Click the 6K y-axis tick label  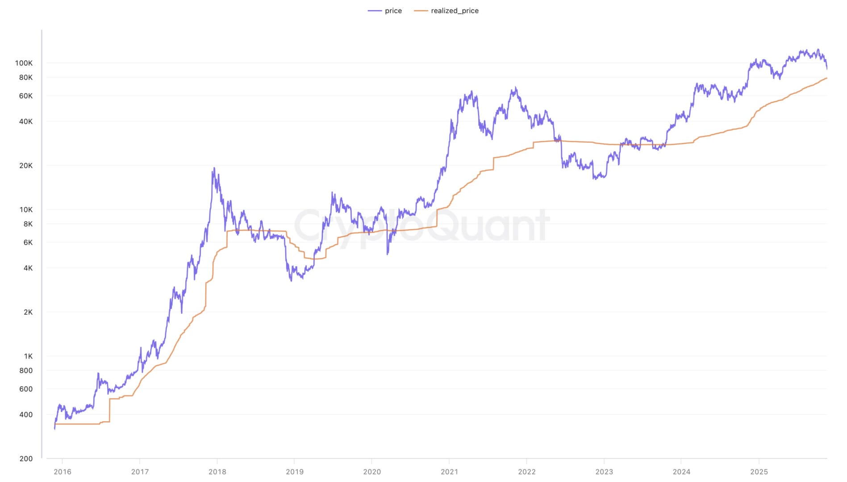tap(28, 242)
